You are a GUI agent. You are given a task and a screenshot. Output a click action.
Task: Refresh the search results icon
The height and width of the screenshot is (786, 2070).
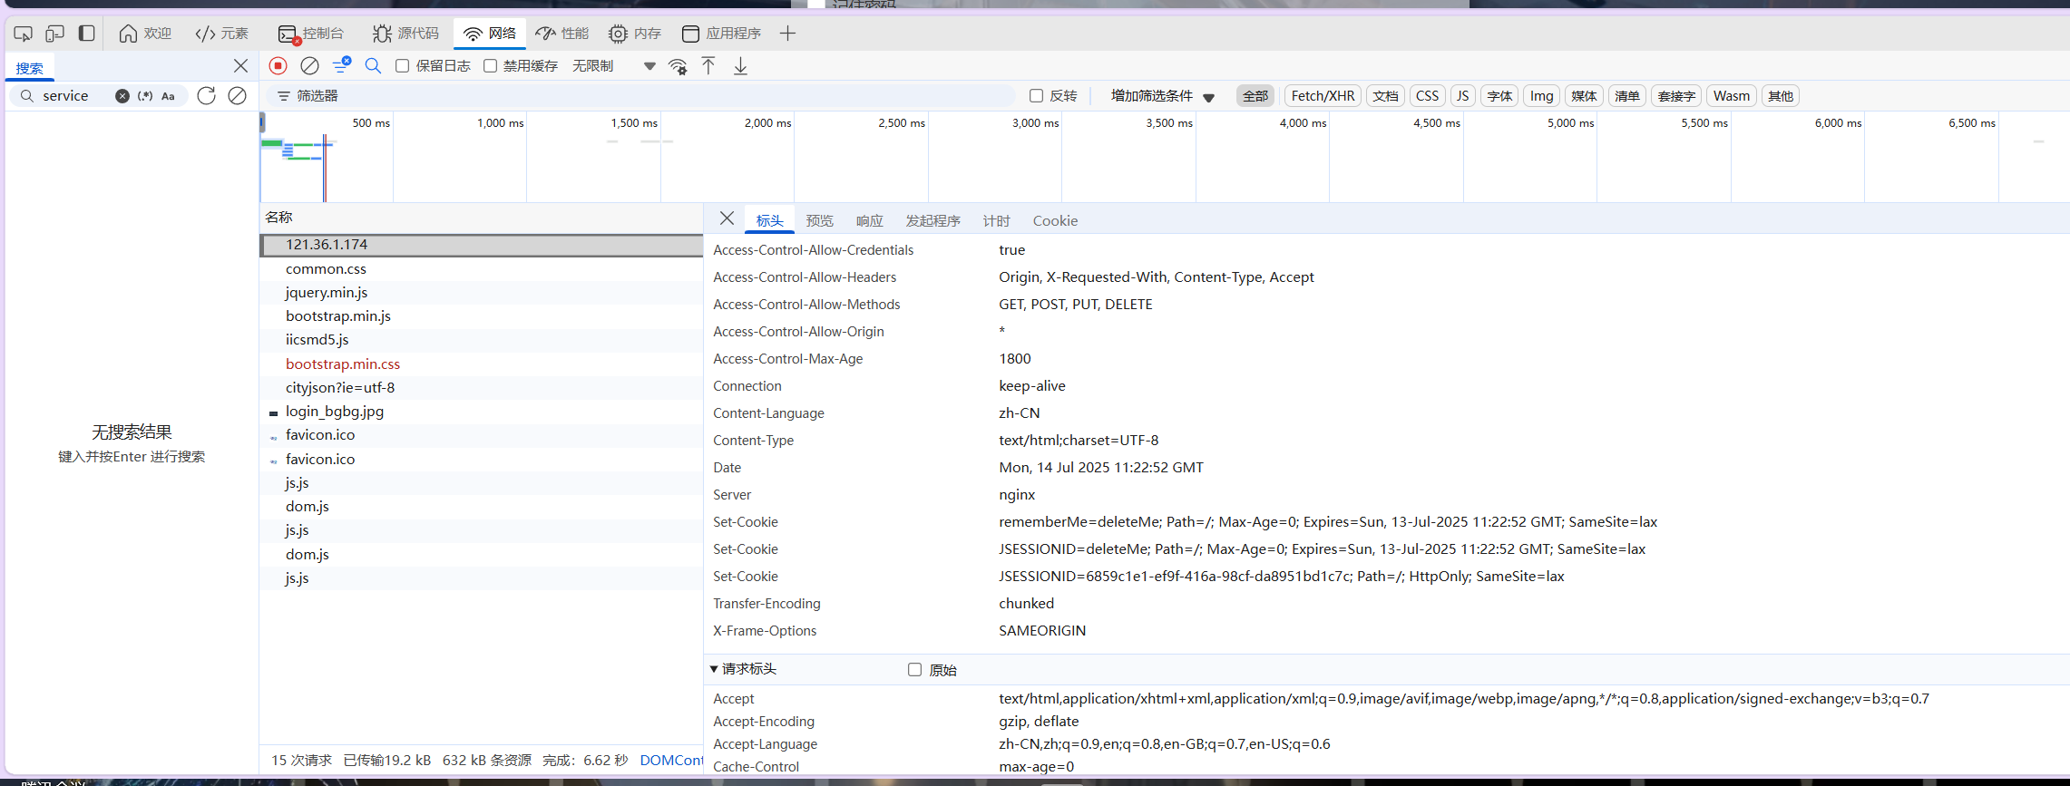click(x=207, y=96)
